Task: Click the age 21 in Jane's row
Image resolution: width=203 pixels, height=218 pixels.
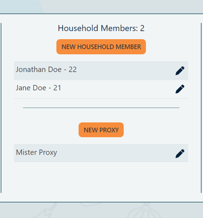Action: click(57, 88)
